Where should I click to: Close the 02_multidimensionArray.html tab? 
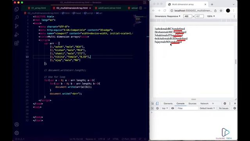pos(90,8)
